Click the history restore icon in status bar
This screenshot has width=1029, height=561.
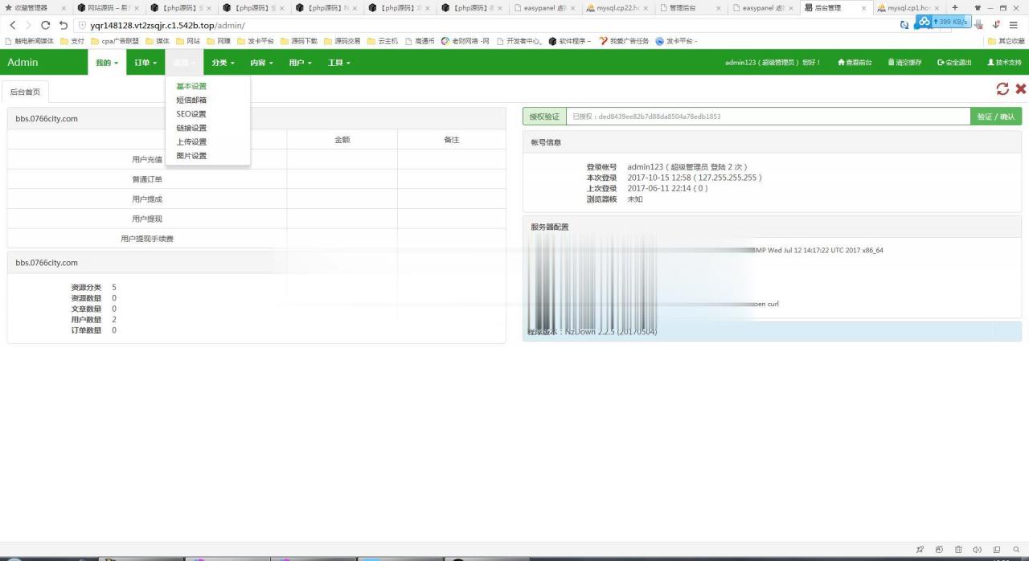pyautogui.click(x=940, y=550)
